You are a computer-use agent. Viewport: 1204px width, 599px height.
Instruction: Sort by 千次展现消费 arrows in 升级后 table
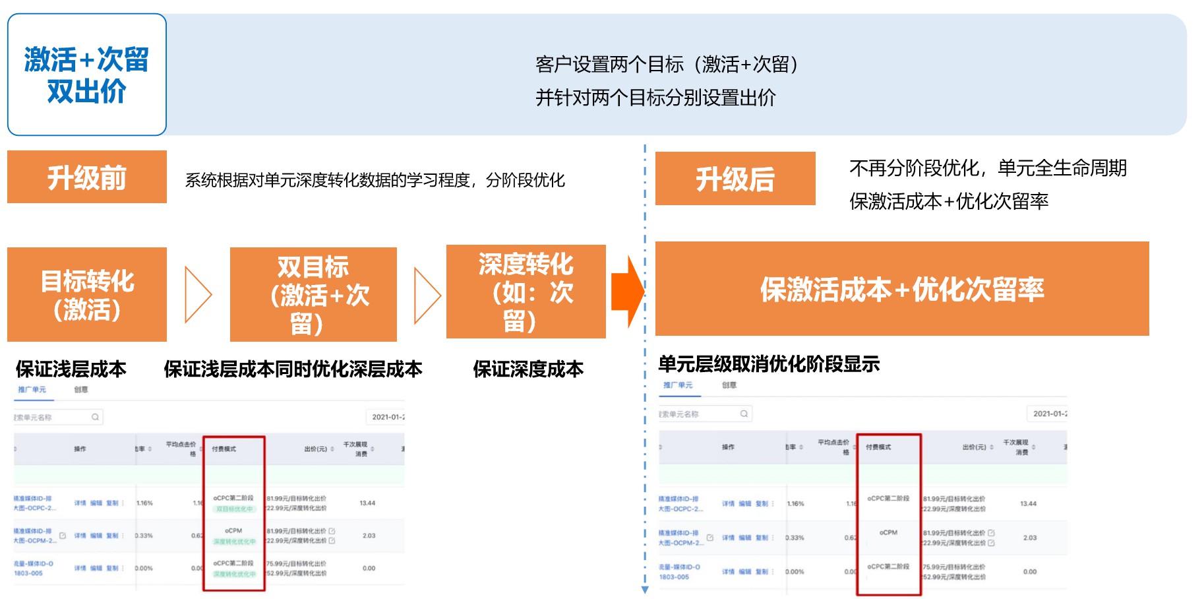pos(1033,447)
